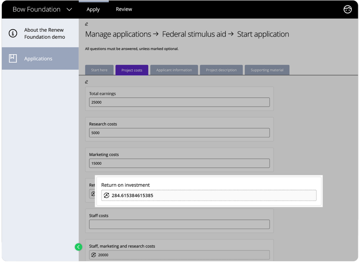Open About the Renew Foundation demo
Image resolution: width=359 pixels, height=263 pixels.
[40, 33]
